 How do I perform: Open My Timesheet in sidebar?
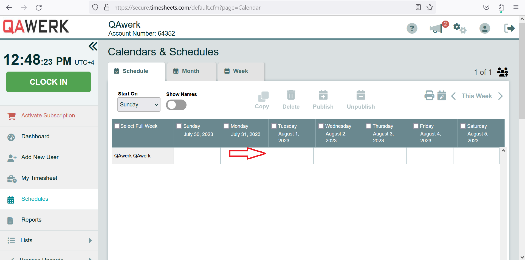(x=49, y=178)
